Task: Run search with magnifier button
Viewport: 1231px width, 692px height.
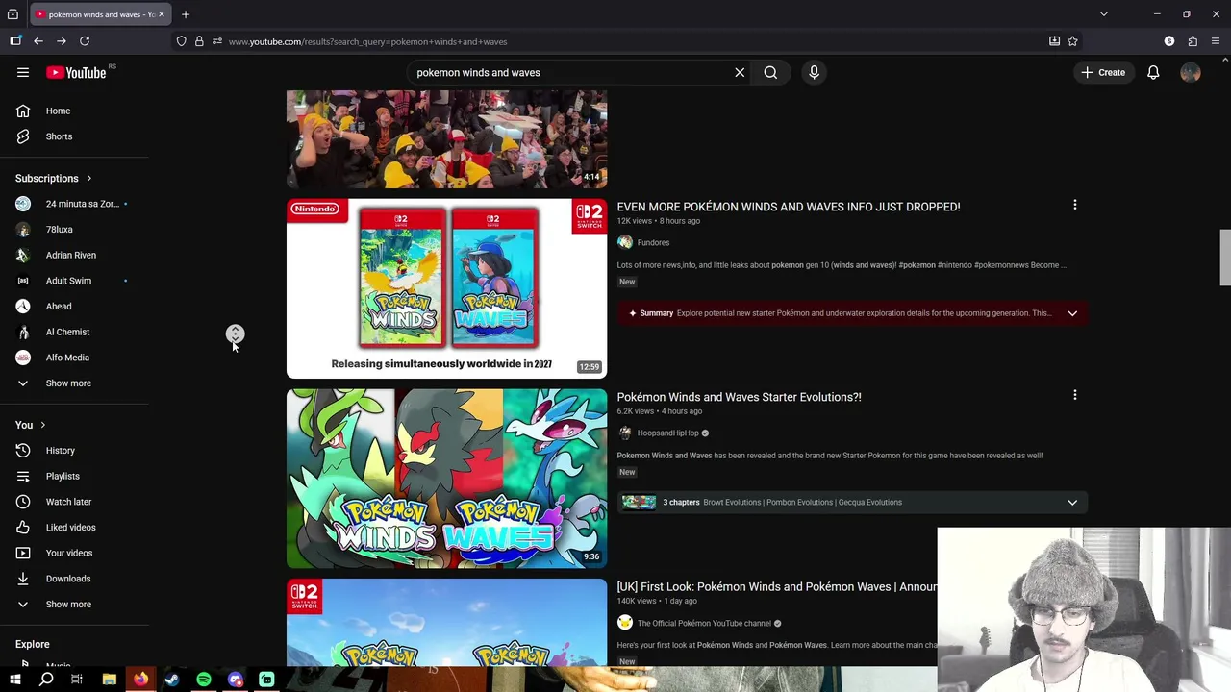Action: pos(770,72)
